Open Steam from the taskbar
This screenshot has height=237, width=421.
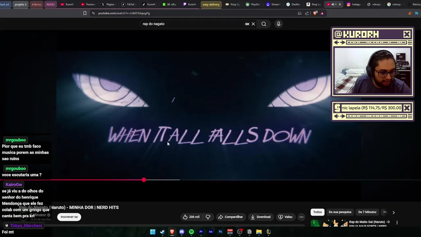tap(162, 232)
